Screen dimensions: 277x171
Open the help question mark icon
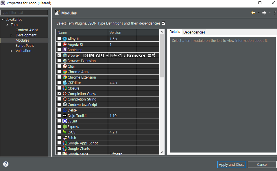[x=6, y=164]
